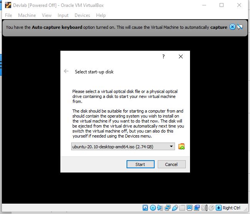Viewport: 250px width, 214px height.
Task: Click the optical disk status icon
Action: pos(153,208)
